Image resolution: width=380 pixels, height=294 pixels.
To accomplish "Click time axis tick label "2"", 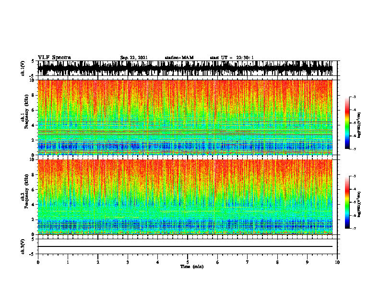I will click(x=98, y=262).
